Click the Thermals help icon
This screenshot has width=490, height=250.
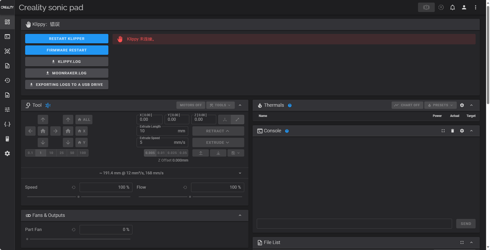pyautogui.click(x=290, y=105)
